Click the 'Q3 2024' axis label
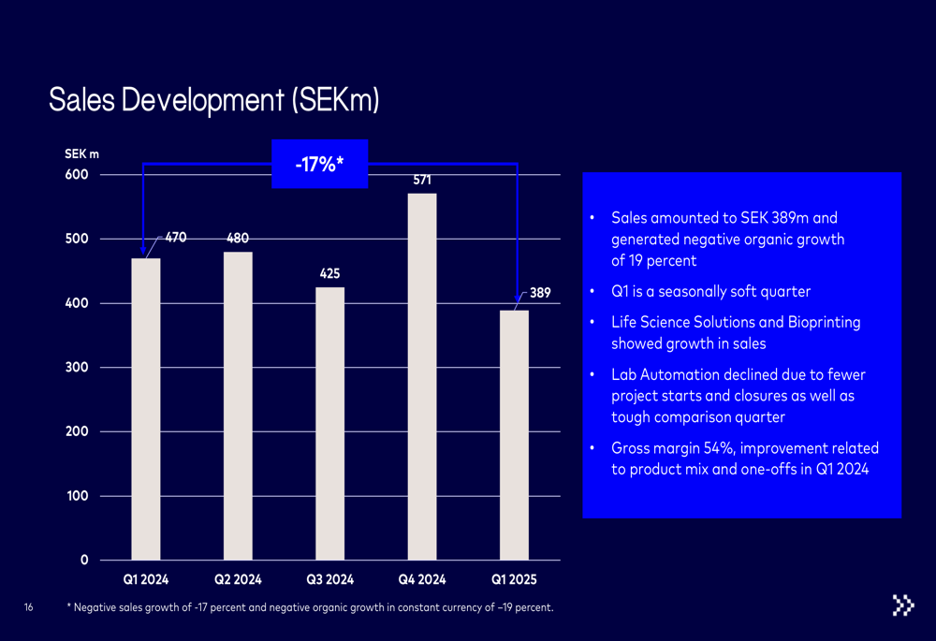The height and width of the screenshot is (641, 936). (330, 579)
